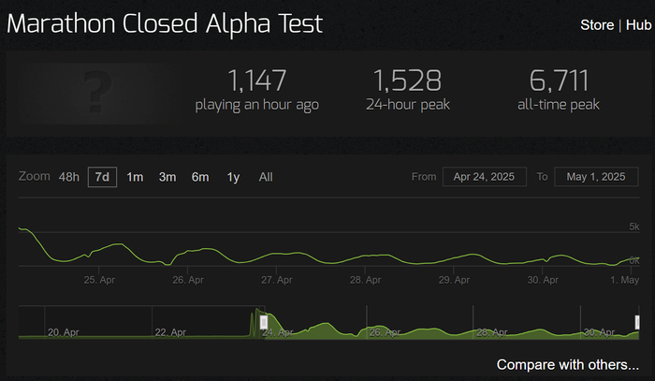655x381 pixels.
Task: Set zoom range to 1y
Action: (233, 177)
